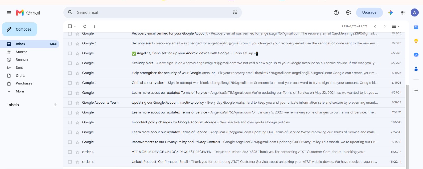Open the 4/29/24 Terms of Service email
Screen dimensions: 423x169
coord(234,93)
